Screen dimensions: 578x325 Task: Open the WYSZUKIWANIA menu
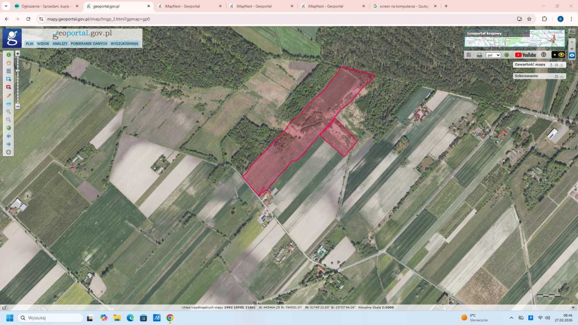124,44
